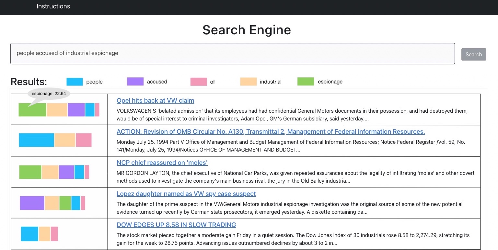This screenshot has height=250, width=498.
Task: Click the search query input field
Action: 232,53
